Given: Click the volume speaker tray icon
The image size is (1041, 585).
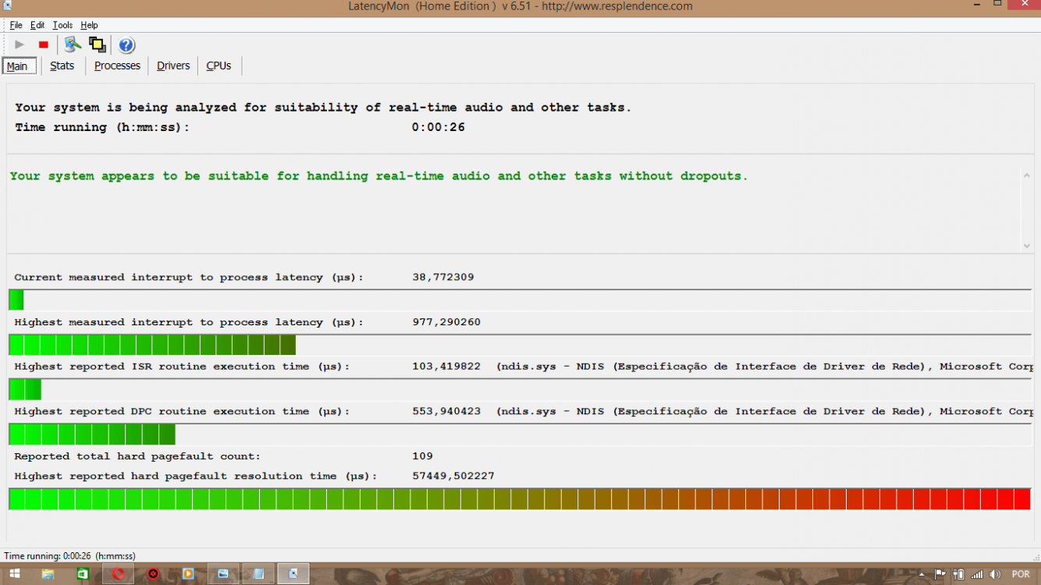Looking at the screenshot, I should [x=995, y=575].
